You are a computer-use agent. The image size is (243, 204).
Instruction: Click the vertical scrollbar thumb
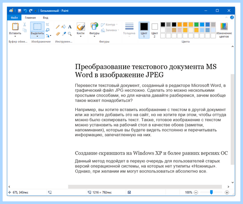(x=232, y=119)
